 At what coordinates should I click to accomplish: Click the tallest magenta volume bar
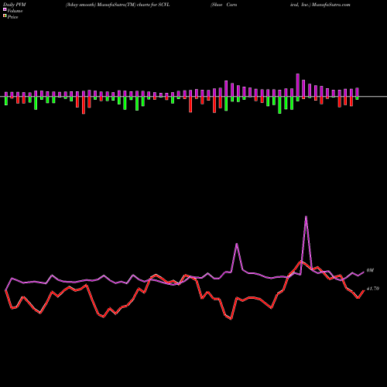click(x=298, y=85)
